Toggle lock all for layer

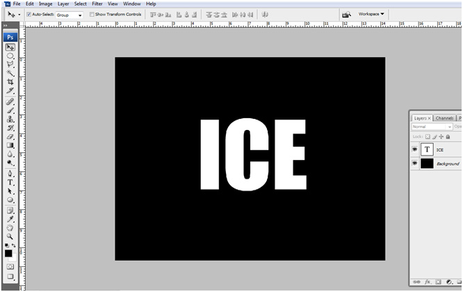click(448, 137)
